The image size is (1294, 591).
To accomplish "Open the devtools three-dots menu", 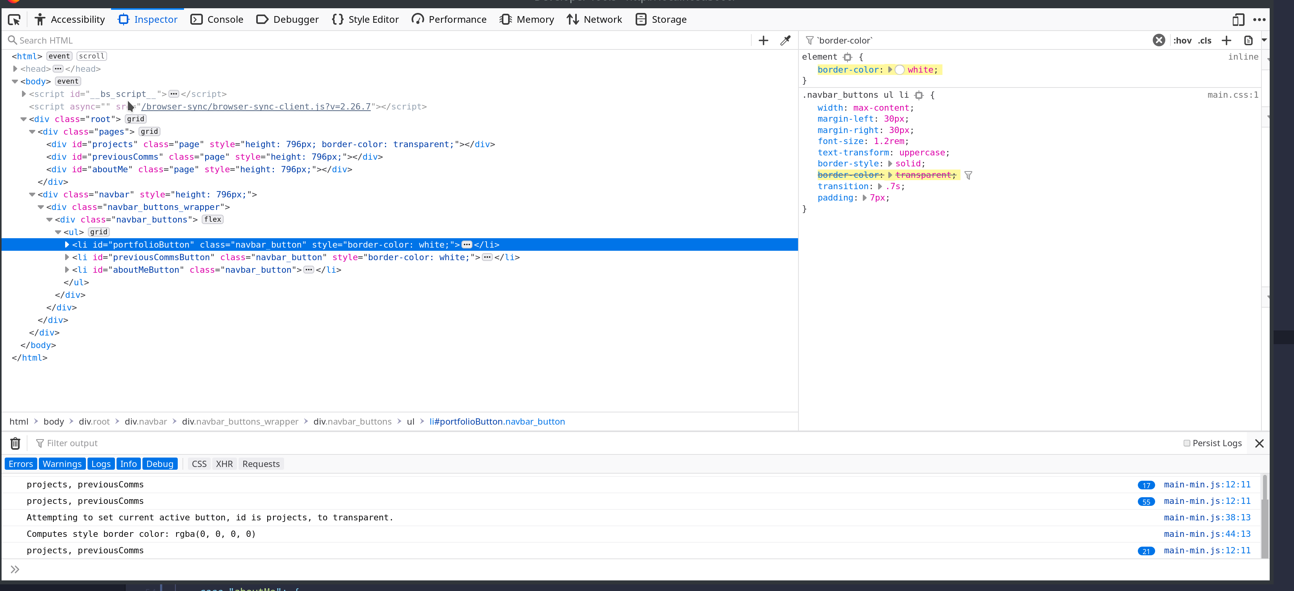I will tap(1259, 20).
